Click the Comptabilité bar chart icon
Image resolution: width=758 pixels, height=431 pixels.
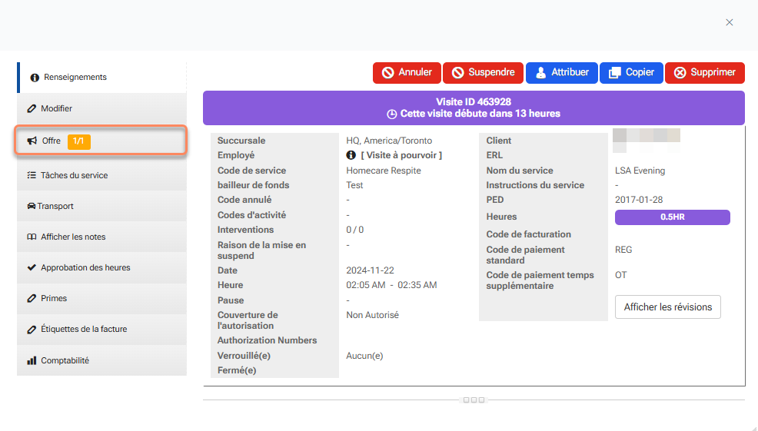click(32, 360)
